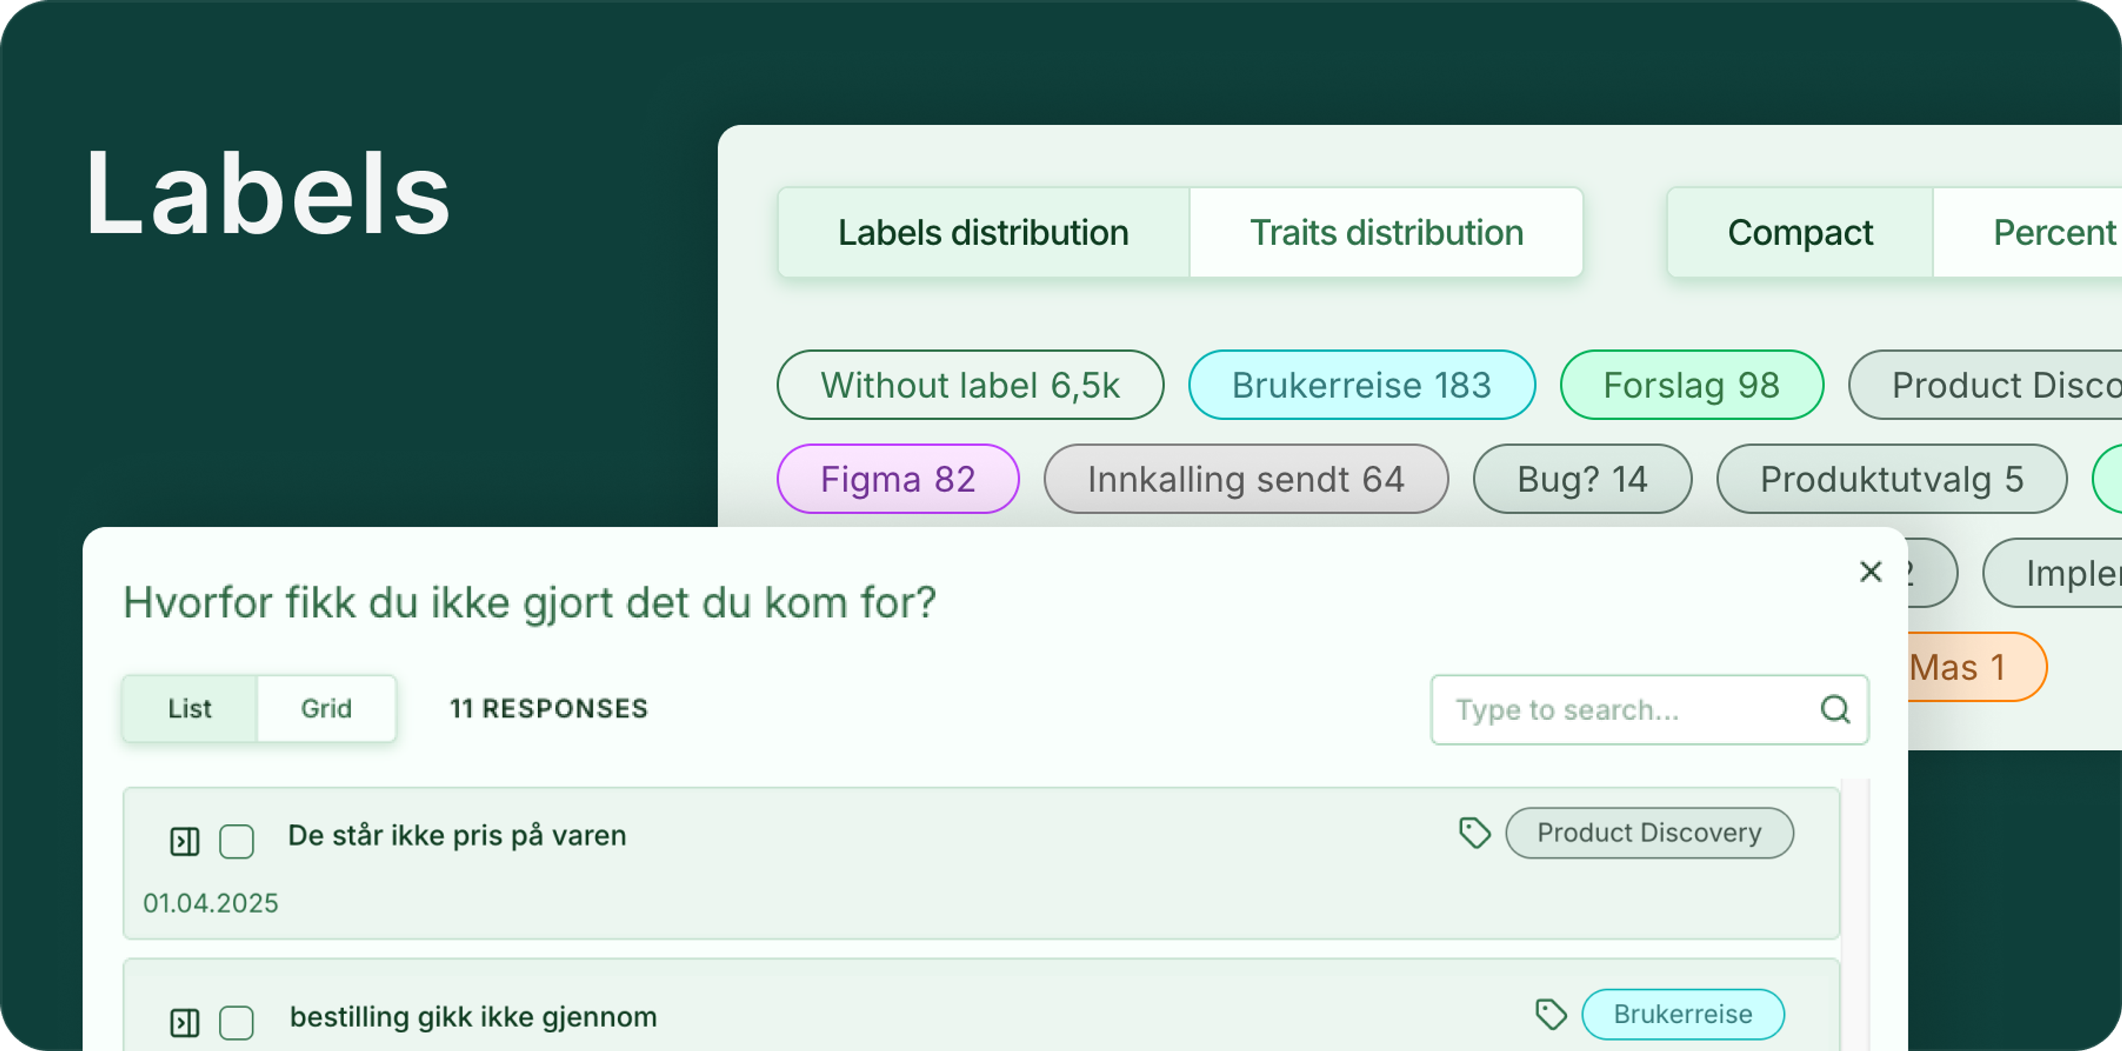Switch responses to Grid view

click(x=326, y=709)
